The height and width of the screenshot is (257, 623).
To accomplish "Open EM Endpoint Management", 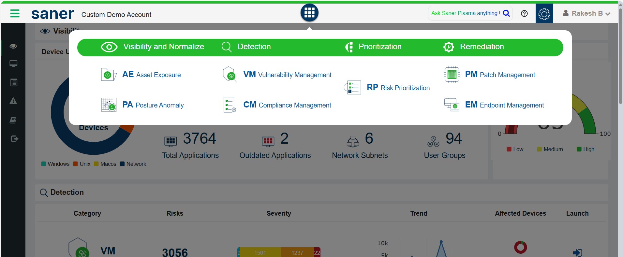I will [x=504, y=105].
